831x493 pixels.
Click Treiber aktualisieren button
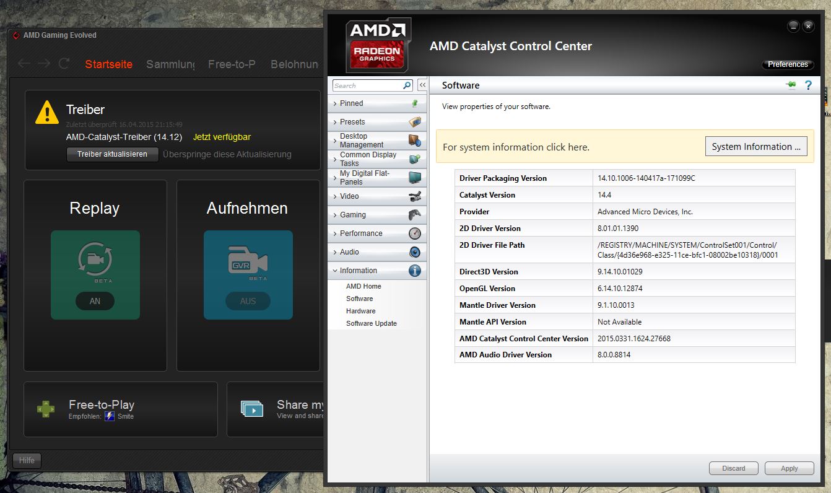click(x=113, y=154)
